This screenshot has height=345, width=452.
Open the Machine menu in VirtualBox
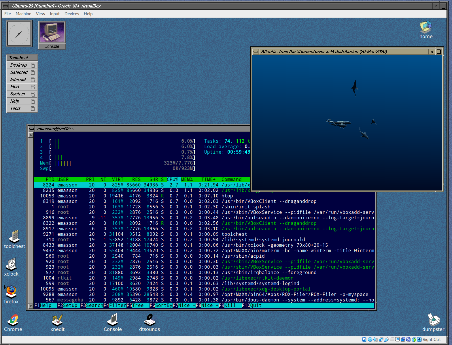[x=23, y=14]
